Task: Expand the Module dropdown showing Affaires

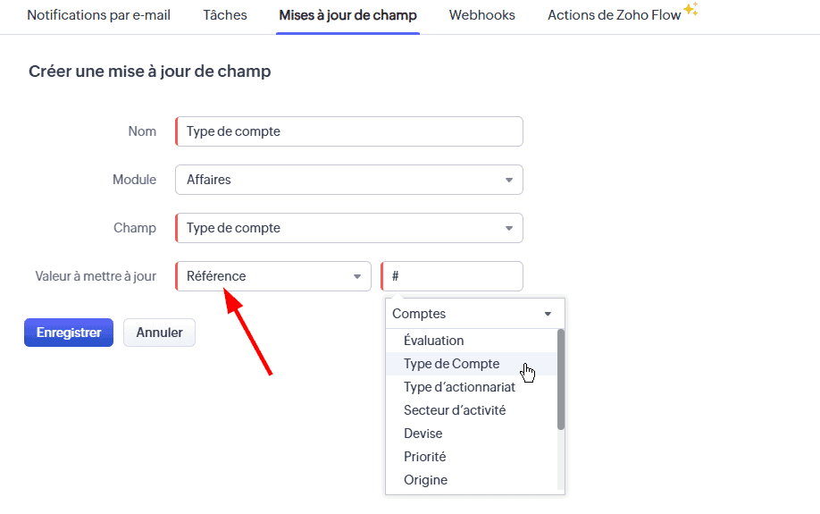Action: pyautogui.click(x=349, y=180)
